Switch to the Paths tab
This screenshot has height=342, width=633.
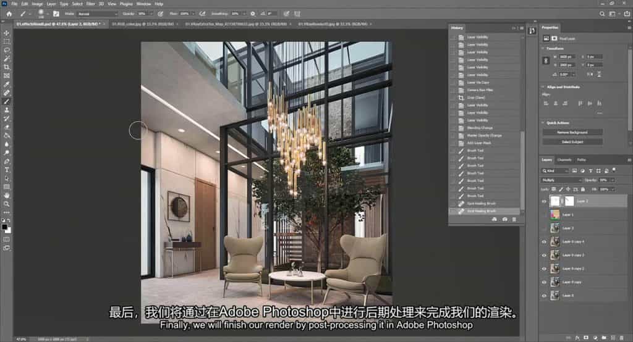point(581,160)
